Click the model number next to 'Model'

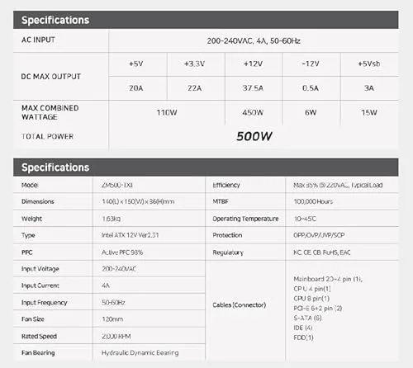click(x=117, y=185)
